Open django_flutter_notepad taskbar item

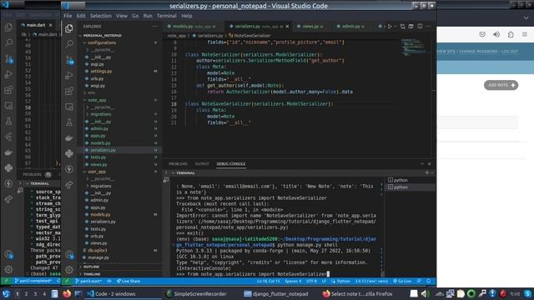pos(276,293)
